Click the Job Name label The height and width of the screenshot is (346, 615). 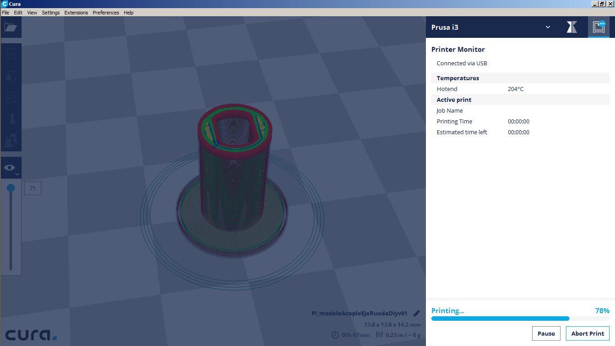pyautogui.click(x=450, y=110)
